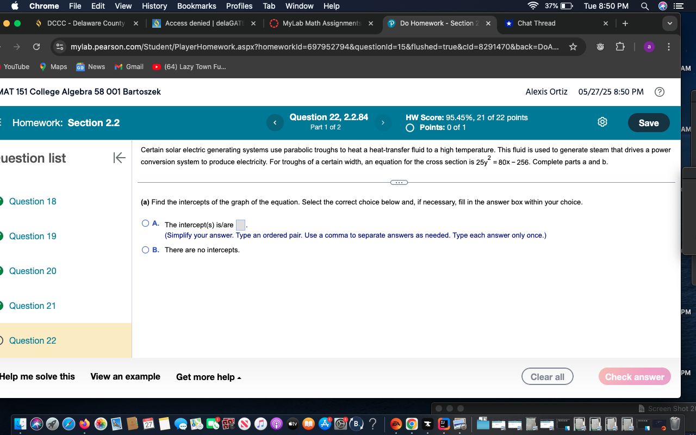Click the ellipsis to show more question details
This screenshot has height=435, width=696.
pyautogui.click(x=399, y=182)
